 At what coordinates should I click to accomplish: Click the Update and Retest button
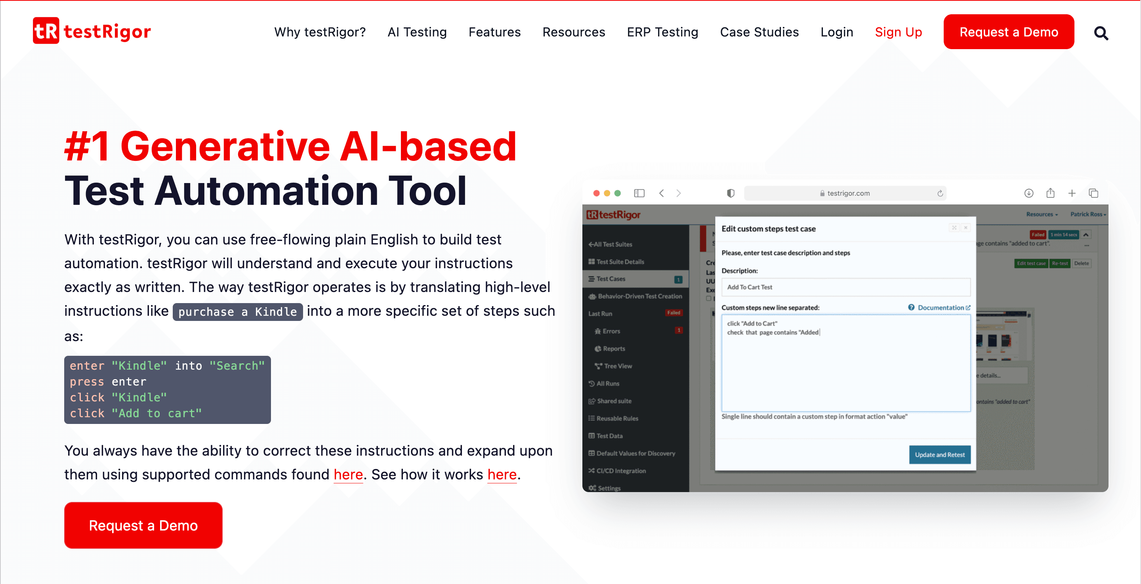939,454
